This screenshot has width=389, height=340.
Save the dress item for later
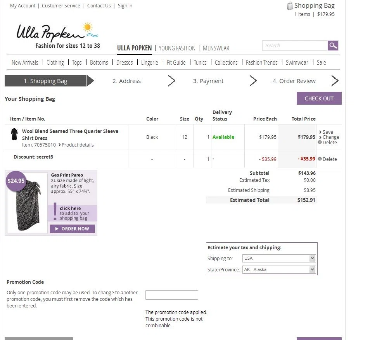[x=327, y=132]
